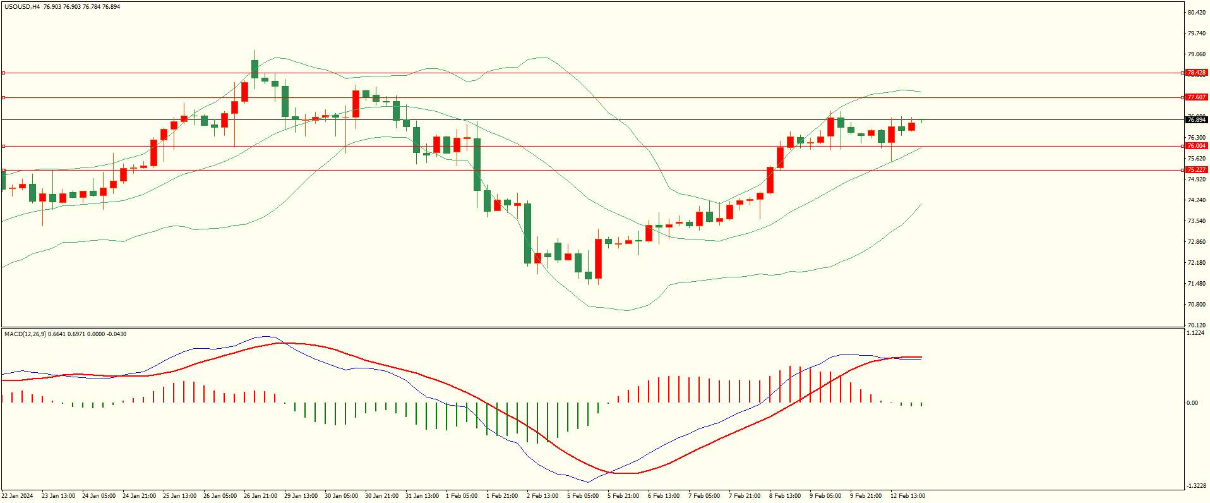Click the 12 Feb 13:00 time axis label
Viewport: 1210px width, 503px height.
pyautogui.click(x=908, y=496)
